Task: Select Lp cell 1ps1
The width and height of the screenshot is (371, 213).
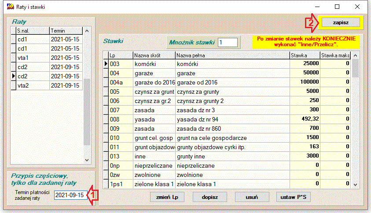Action: (121, 184)
